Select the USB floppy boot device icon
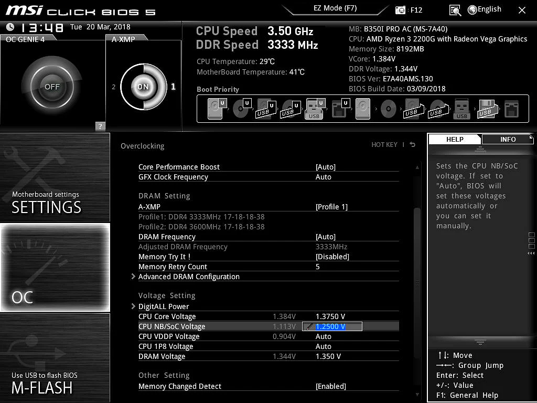This screenshot has width=537, height=403. click(487, 109)
